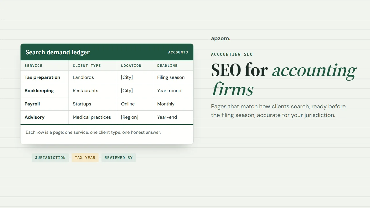This screenshot has width=370, height=208.
Task: Click the Filing season deadline cell
Action: pos(173,77)
